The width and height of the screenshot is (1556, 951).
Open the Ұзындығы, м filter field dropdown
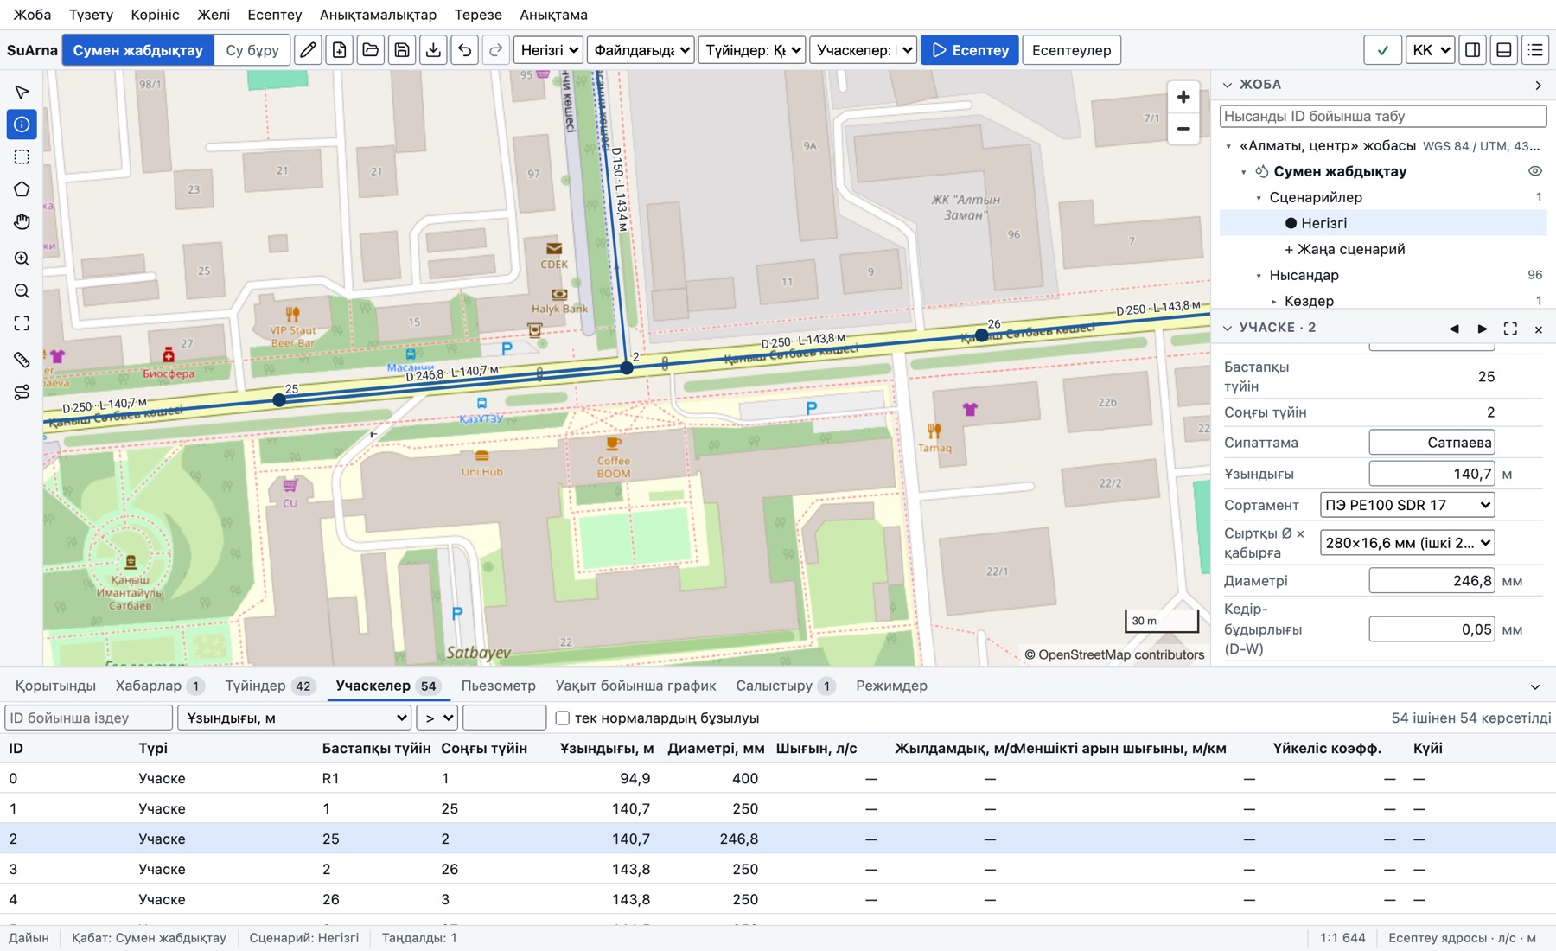pos(294,718)
